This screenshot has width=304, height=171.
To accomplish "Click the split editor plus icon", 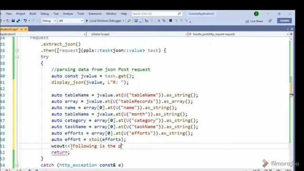I will pos(291,34).
